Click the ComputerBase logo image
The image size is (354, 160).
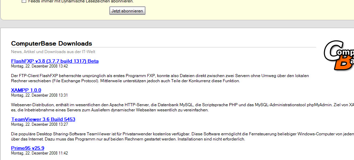[x=339, y=55]
